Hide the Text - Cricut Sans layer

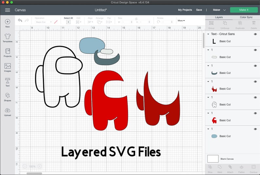coord(255,34)
